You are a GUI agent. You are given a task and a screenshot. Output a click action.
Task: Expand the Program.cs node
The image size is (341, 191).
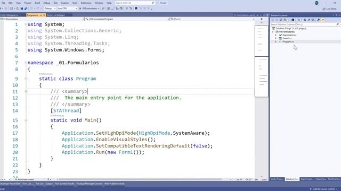pos(275,41)
